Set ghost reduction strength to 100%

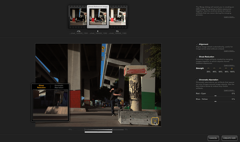point(232,69)
